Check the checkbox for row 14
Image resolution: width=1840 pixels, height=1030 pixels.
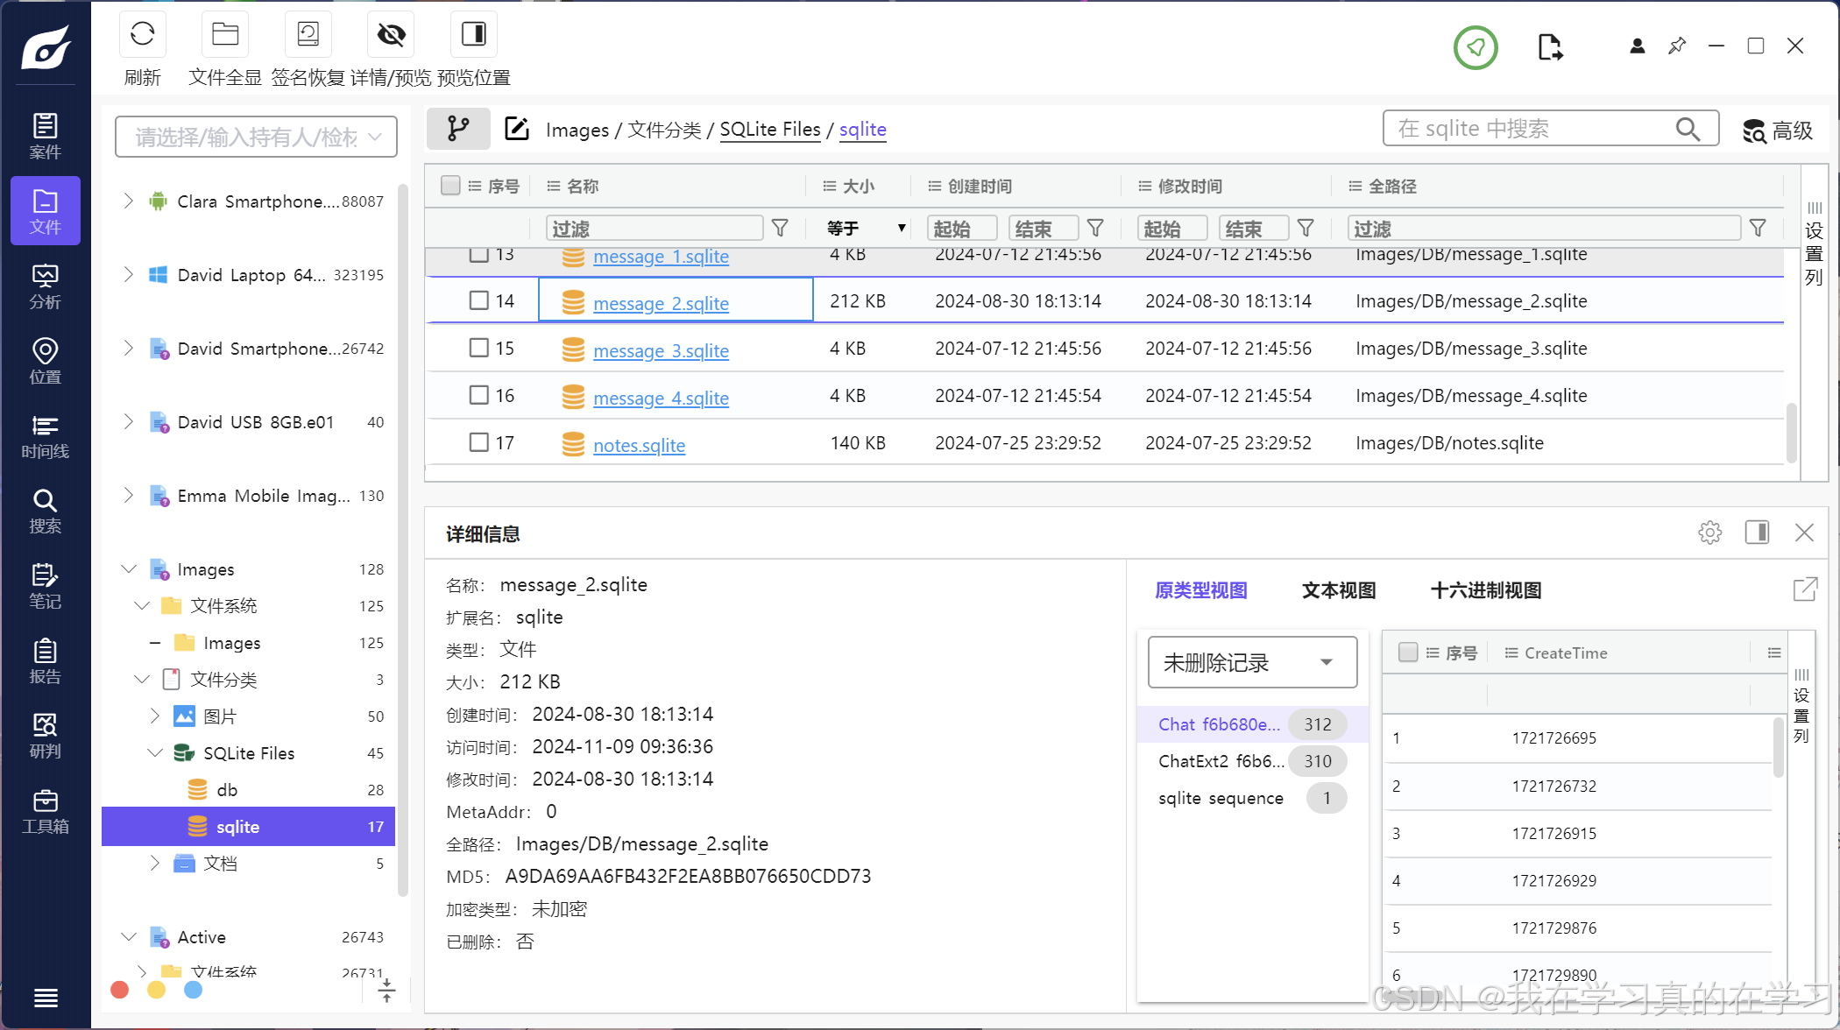pos(478,300)
